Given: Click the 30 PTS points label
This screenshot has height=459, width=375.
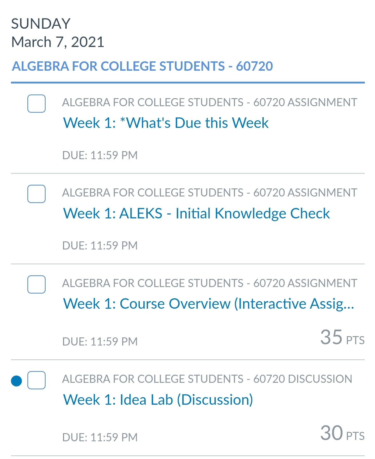Looking at the screenshot, I should click(x=342, y=433).
